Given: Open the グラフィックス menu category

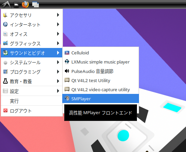Looking at the screenshot, I should tap(31, 43).
